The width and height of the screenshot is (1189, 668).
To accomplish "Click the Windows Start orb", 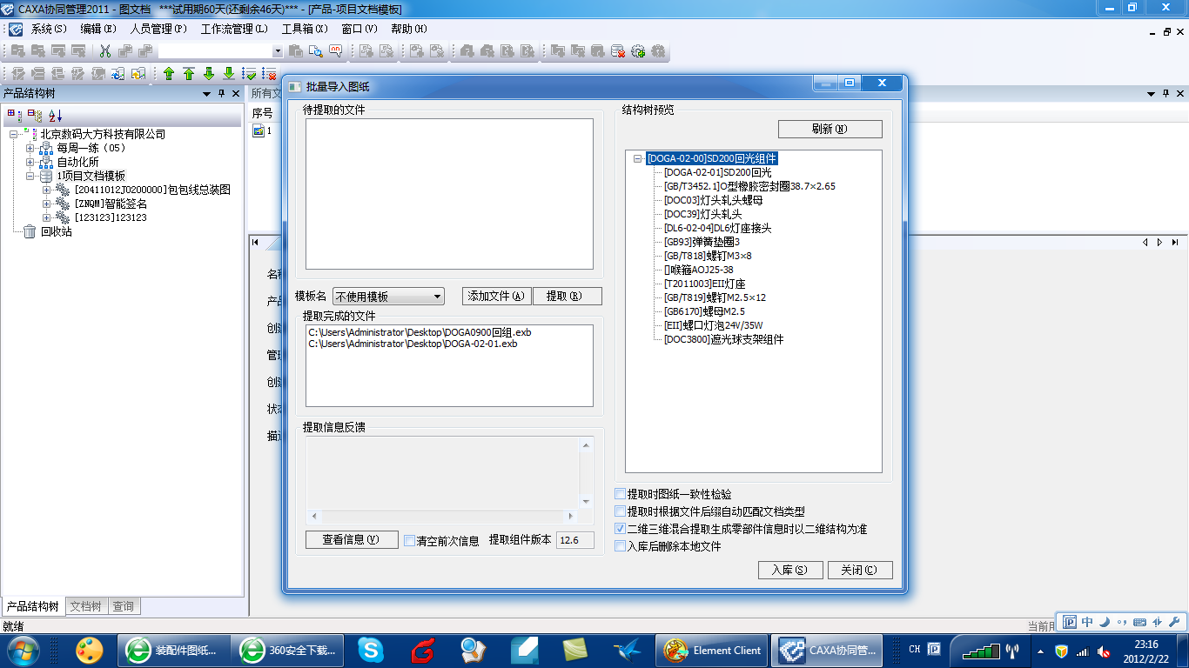I will pos(24,650).
